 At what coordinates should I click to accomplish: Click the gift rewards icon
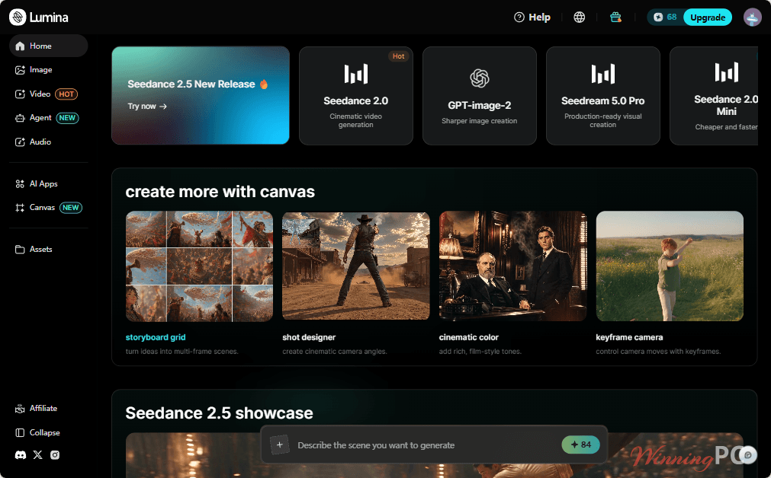point(615,18)
